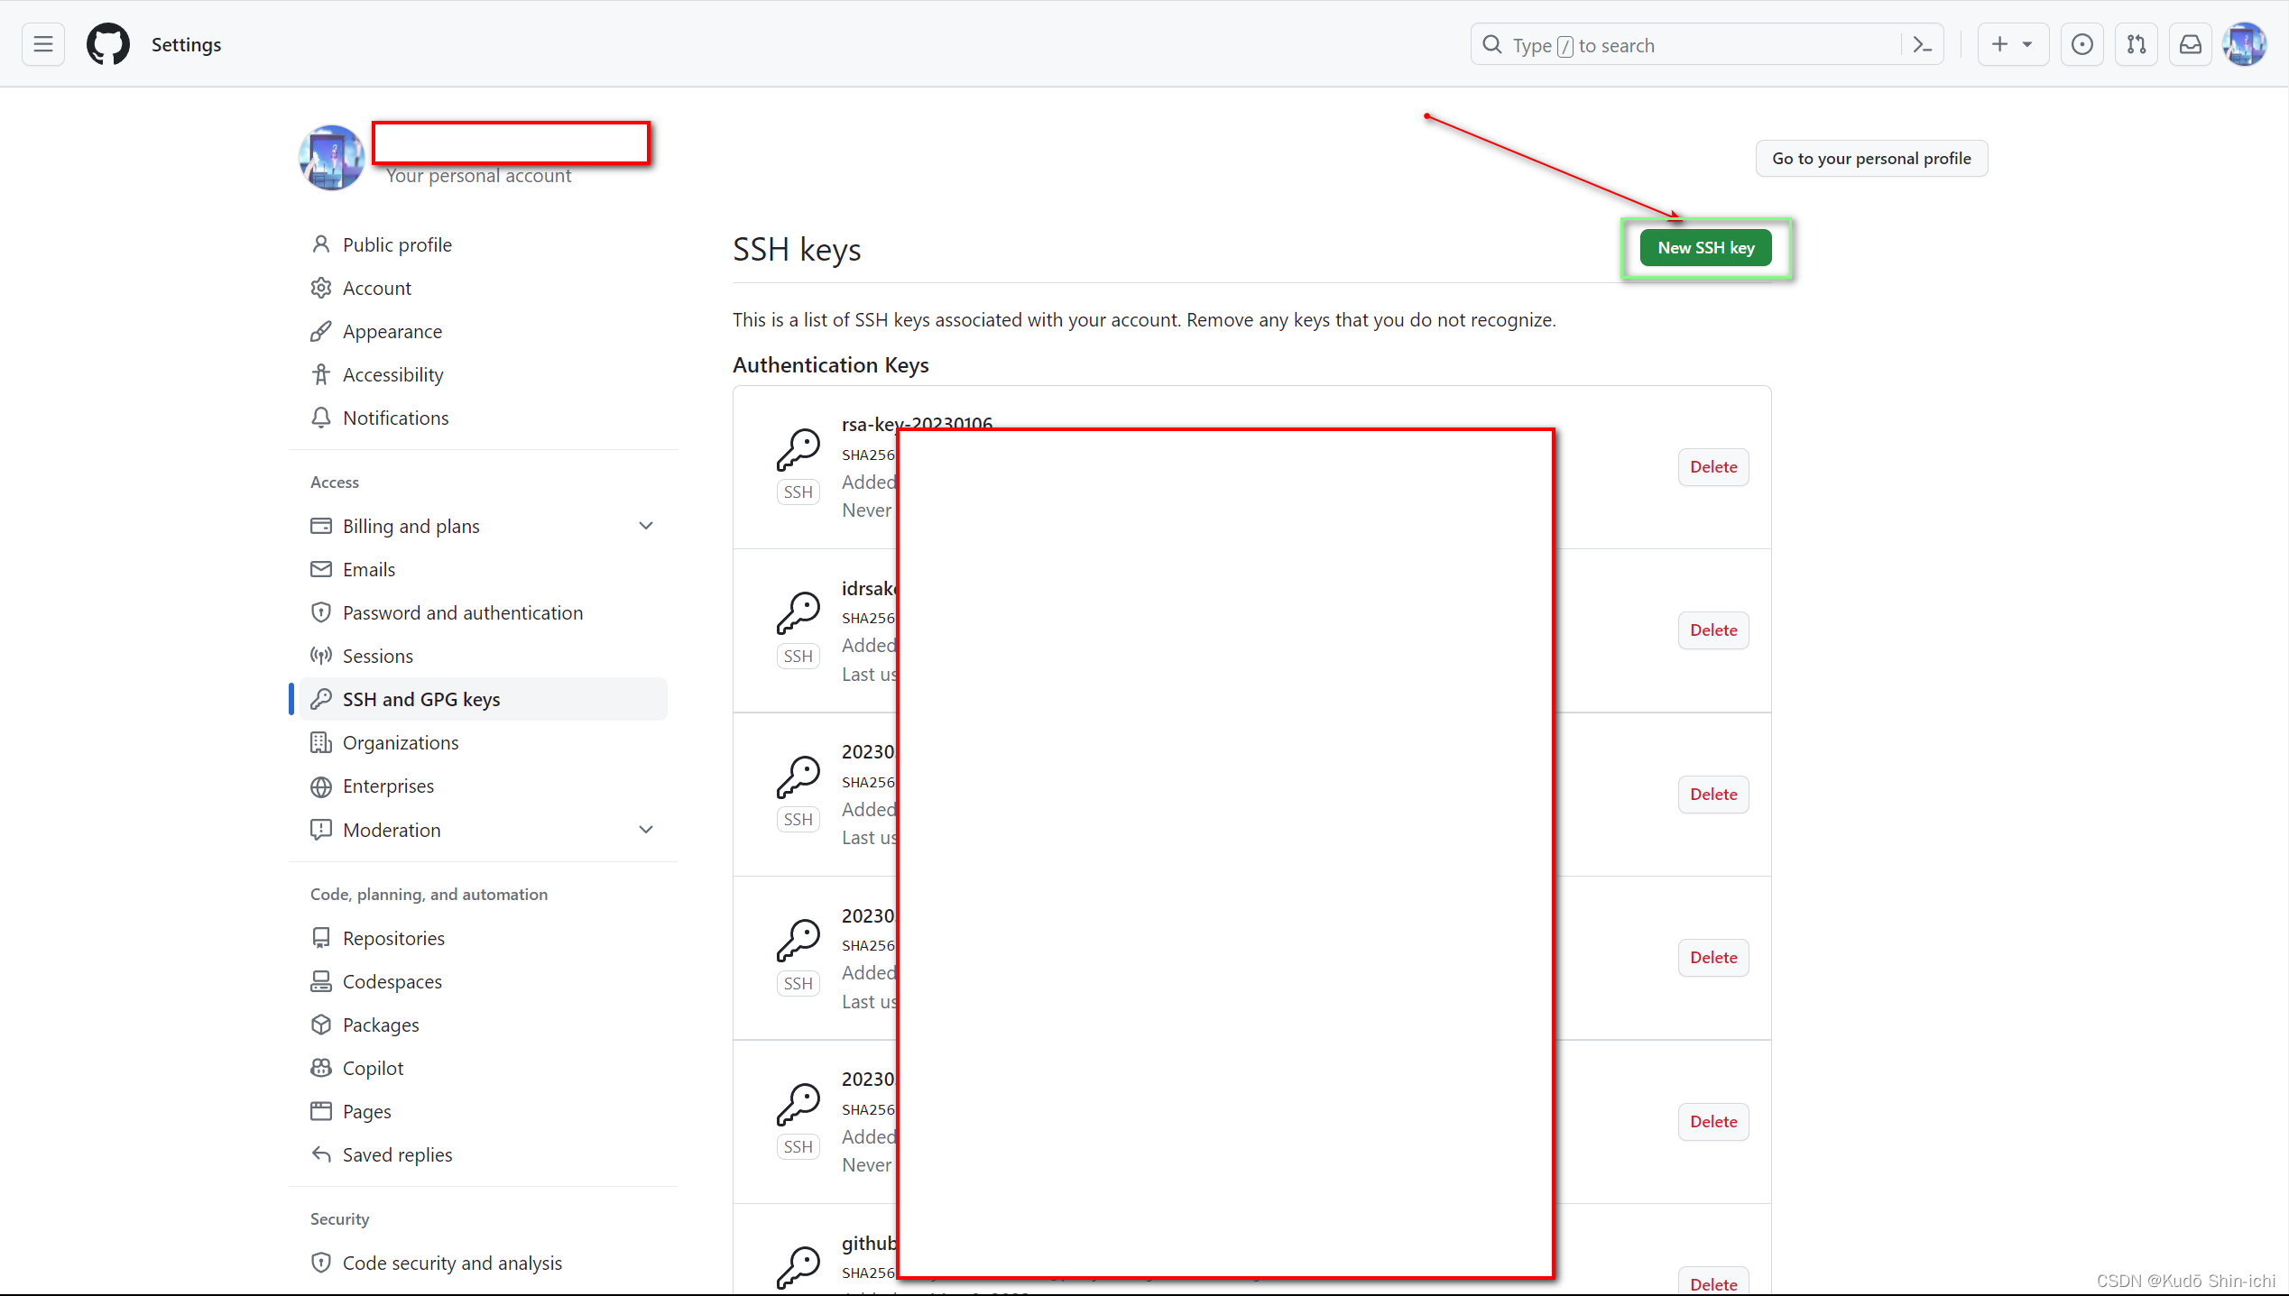
Task: Click the SSH key icon for idrsak entry
Action: pyautogui.click(x=798, y=611)
